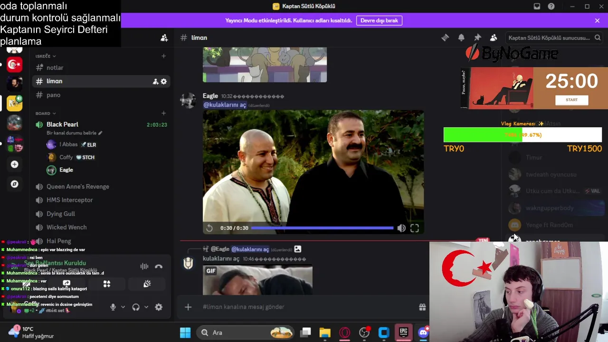Image resolution: width=608 pixels, height=342 pixels.
Task: Open the weather widget showing 10°C
Action: click(x=32, y=332)
